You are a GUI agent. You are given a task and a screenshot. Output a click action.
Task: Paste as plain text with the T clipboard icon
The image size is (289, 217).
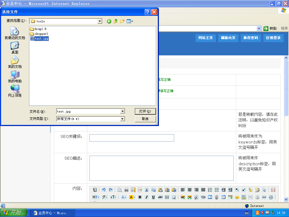point(167,190)
